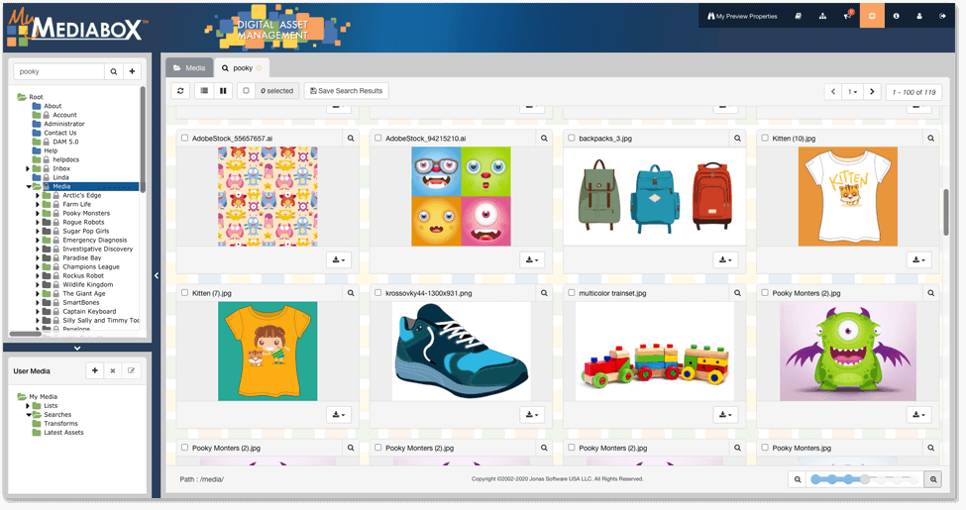The image size is (966, 510).
Task: Click the orange highlighted lifebuoy support icon
Action: click(872, 16)
